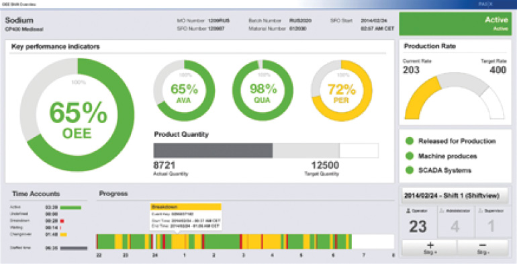This screenshot has width=517, height=264.
Task: Click the Progress heading
Action: coord(113,193)
